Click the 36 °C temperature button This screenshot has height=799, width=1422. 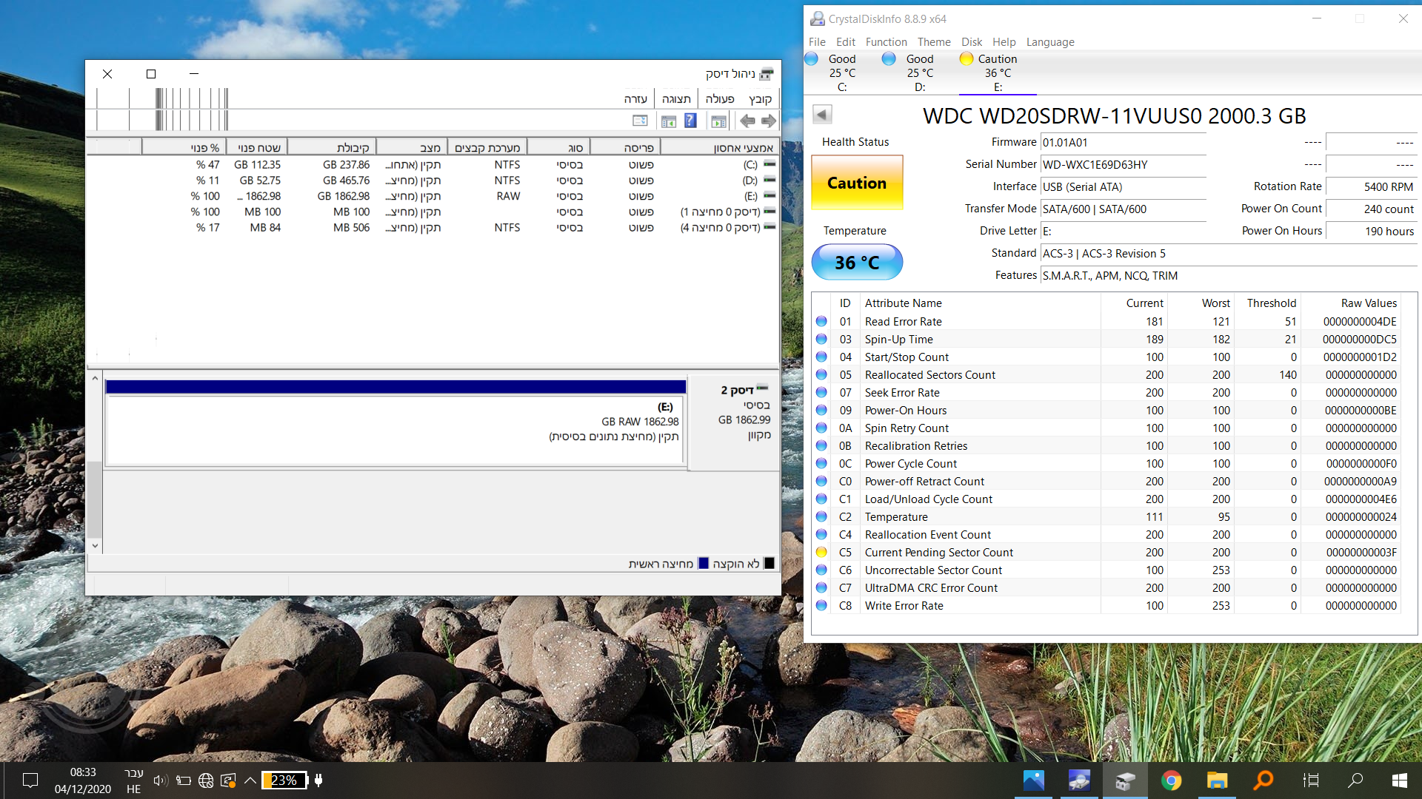click(857, 263)
